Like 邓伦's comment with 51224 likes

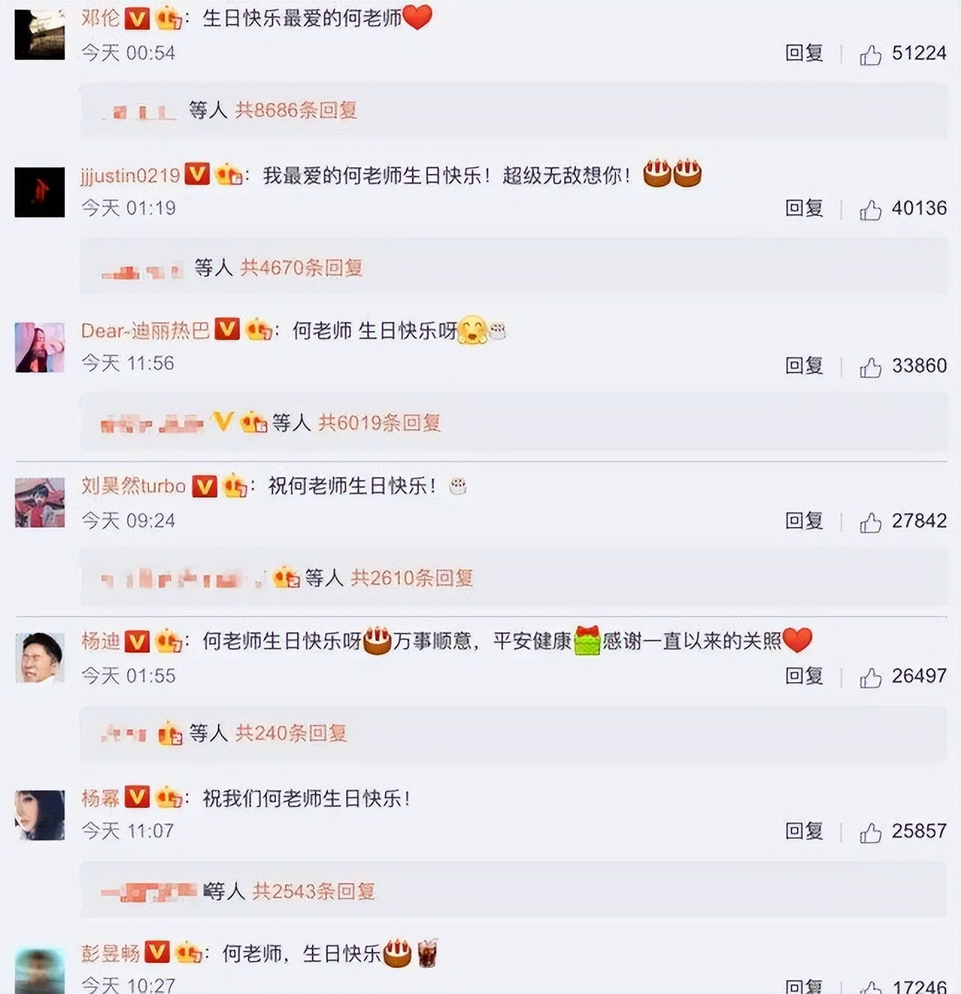(x=870, y=54)
